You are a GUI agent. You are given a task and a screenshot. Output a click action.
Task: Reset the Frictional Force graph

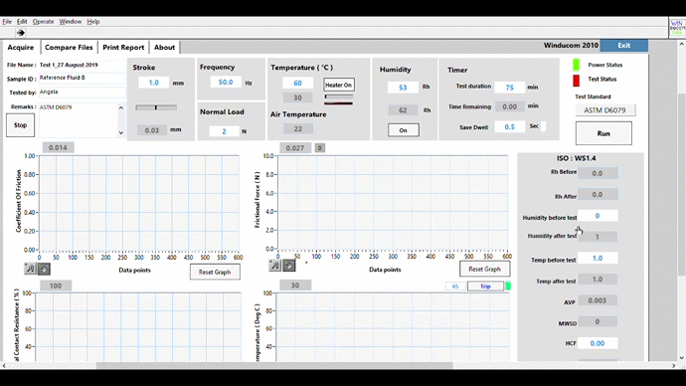click(x=484, y=269)
